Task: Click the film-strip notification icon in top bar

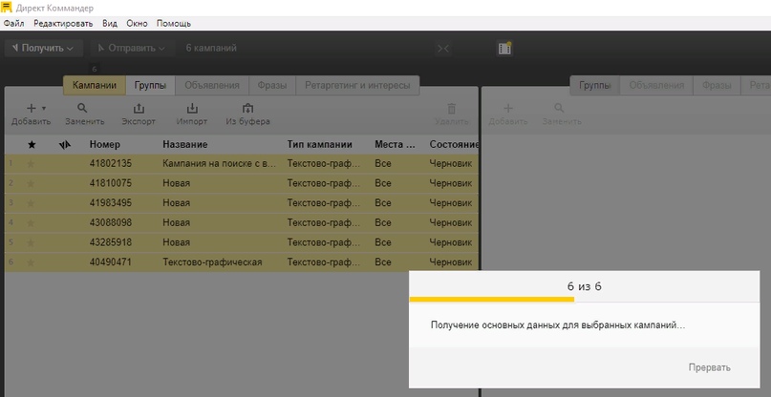Action: [x=504, y=48]
